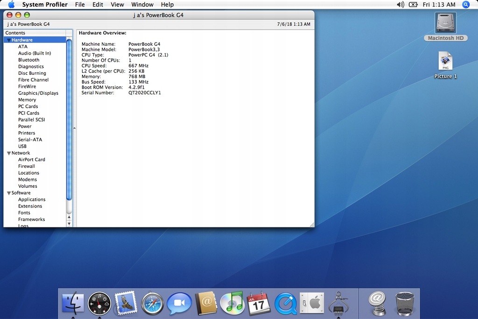Select Extensions under Software
Screen dimensions: 478x319
point(30,206)
